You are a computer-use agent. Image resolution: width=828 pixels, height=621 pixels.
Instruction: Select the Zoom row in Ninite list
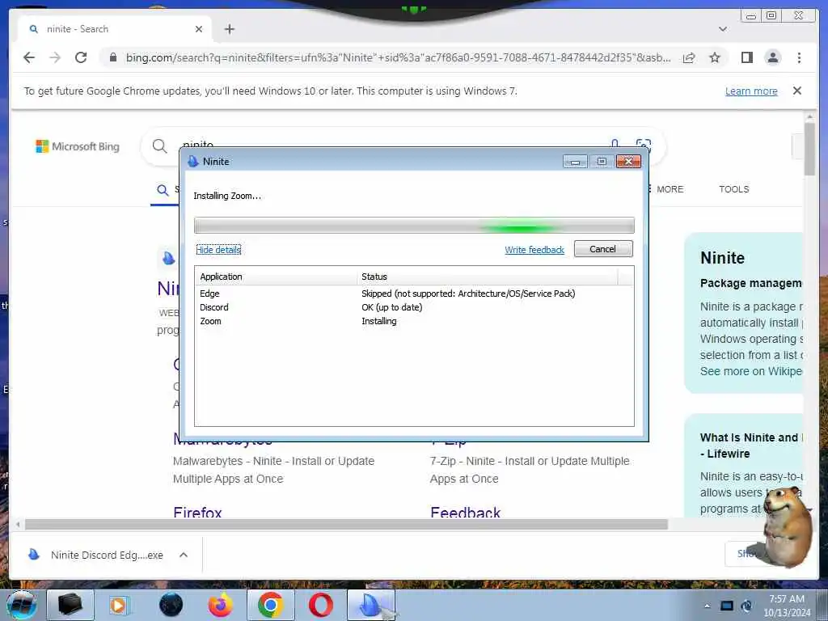pyautogui.click(x=414, y=321)
